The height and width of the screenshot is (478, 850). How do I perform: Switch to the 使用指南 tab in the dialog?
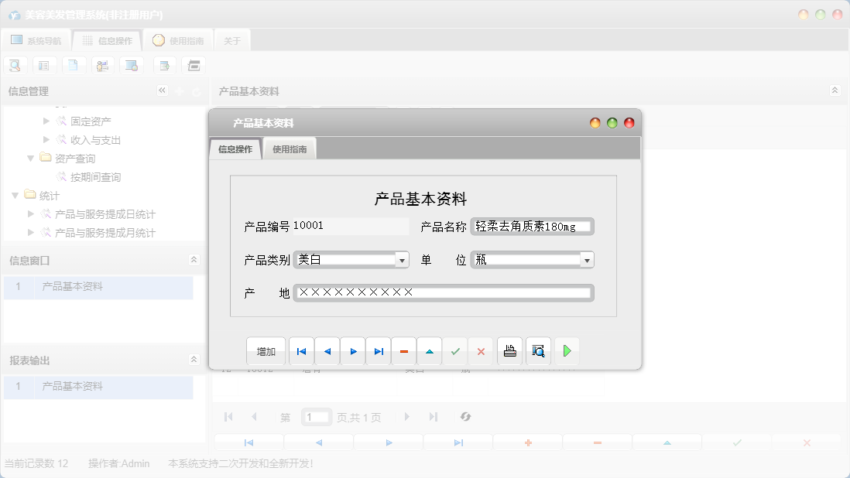(x=290, y=147)
